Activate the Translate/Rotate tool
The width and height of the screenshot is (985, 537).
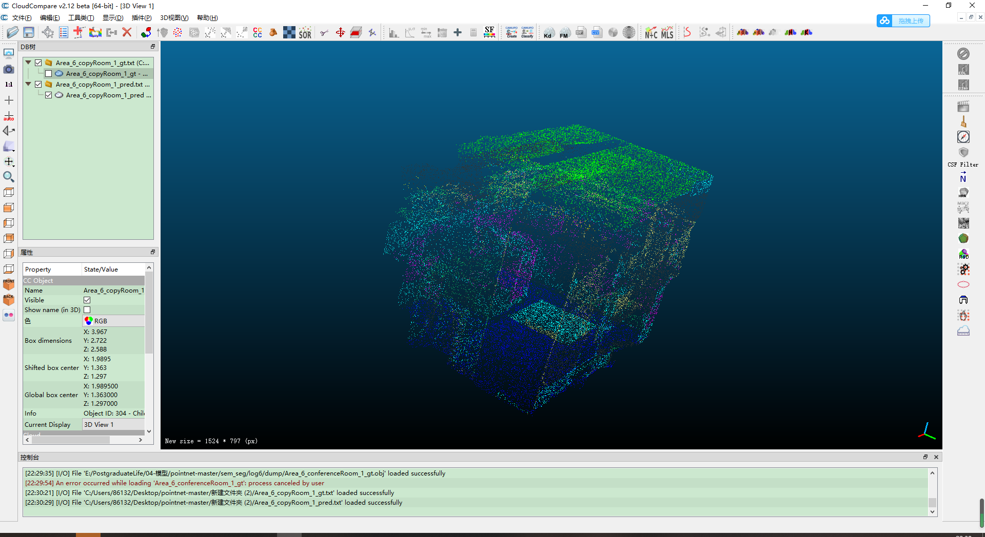[340, 33]
